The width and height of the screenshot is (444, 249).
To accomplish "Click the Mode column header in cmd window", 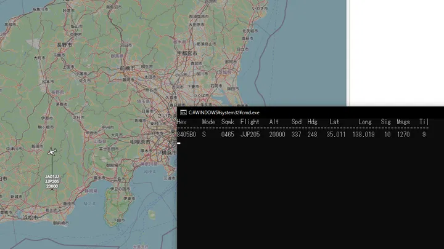I will [x=208, y=122].
